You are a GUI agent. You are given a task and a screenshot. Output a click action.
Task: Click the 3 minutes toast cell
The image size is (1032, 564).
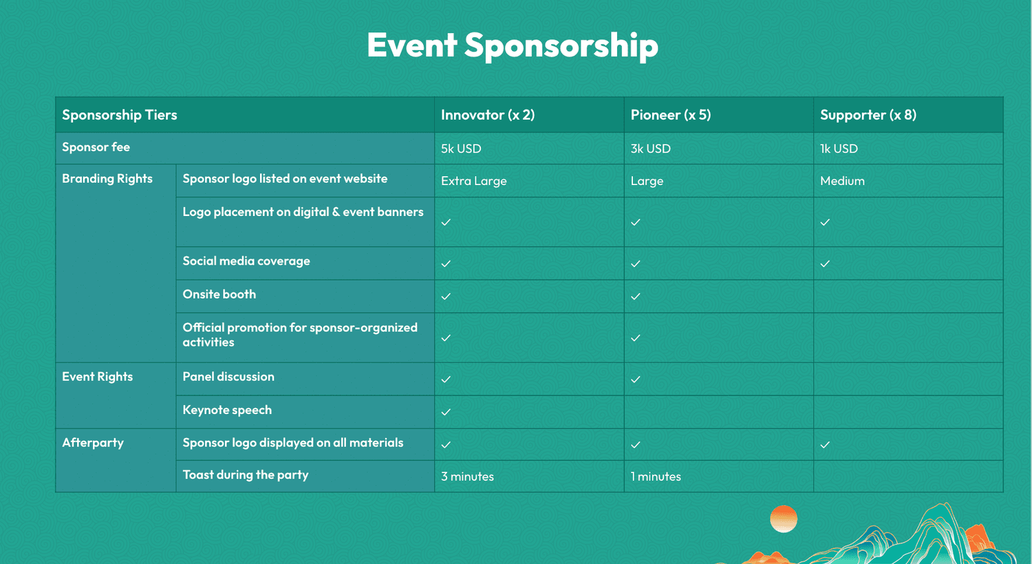(468, 477)
